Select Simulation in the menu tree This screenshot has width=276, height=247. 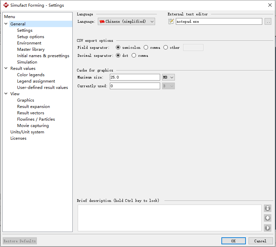click(27, 62)
